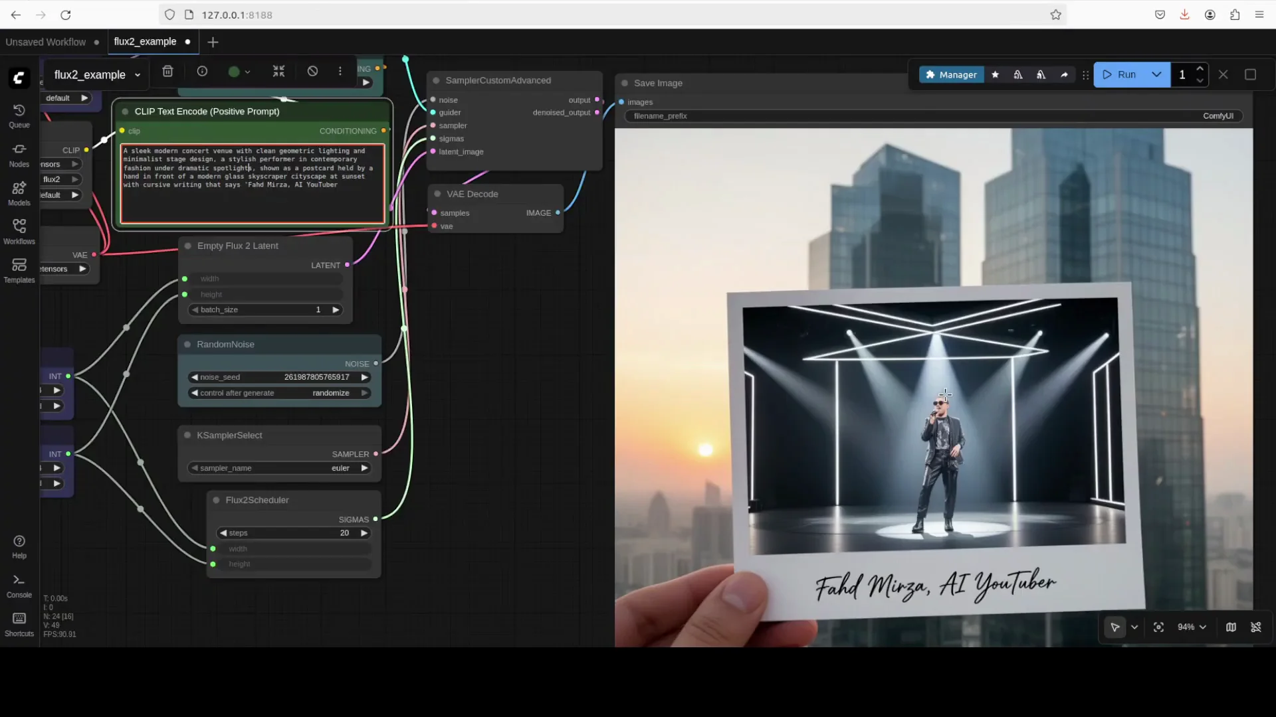Collapse the SamplerCustomAdvanced node header dot
Screen dimensions: 1276x717
(436, 80)
